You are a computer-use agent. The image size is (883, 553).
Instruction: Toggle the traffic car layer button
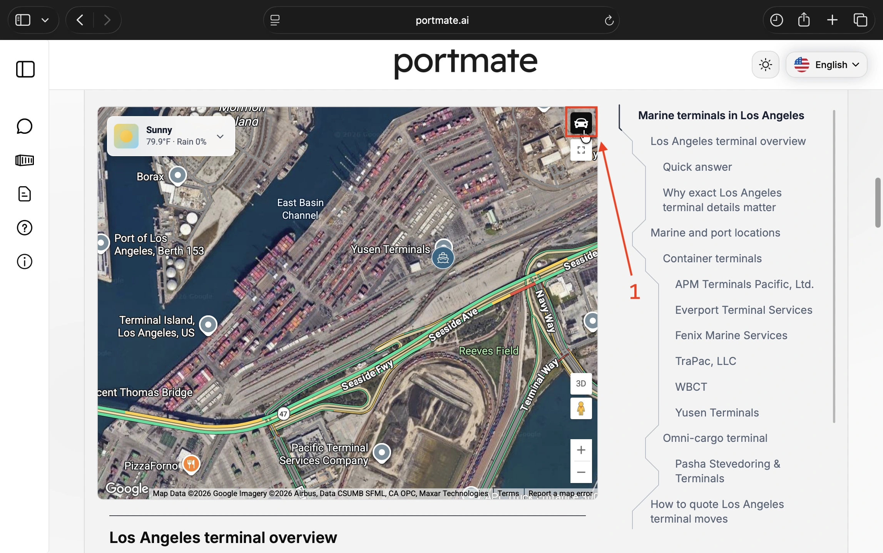click(x=581, y=123)
